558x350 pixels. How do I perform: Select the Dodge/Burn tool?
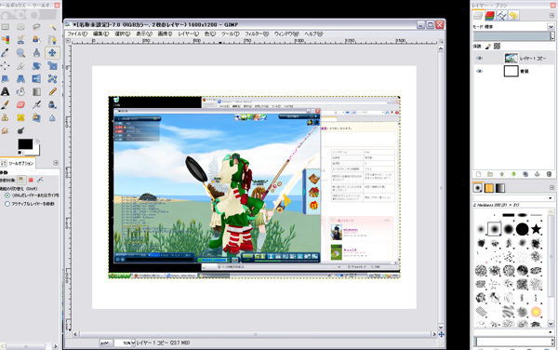[x=20, y=130]
